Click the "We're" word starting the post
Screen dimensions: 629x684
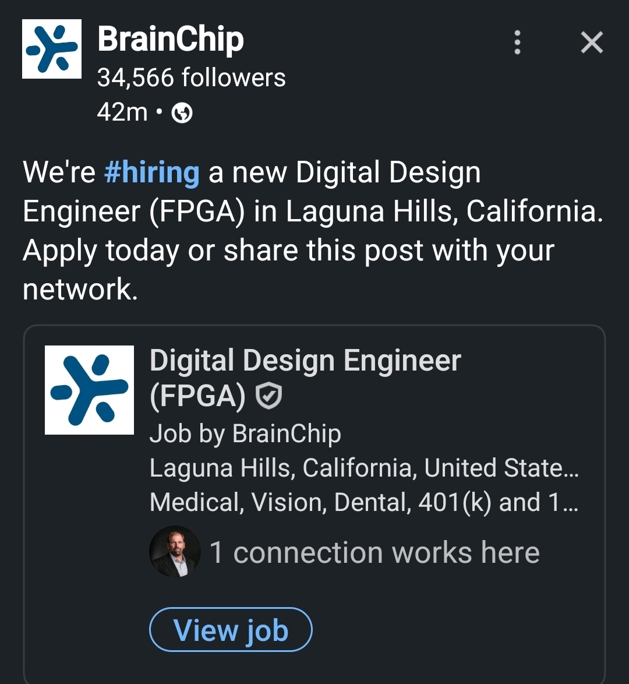(59, 172)
